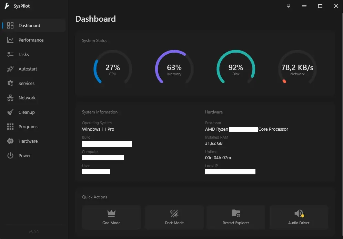This screenshot has height=239, width=343.
Task: Select the Hardware chip icon
Action: pyautogui.click(x=10, y=141)
